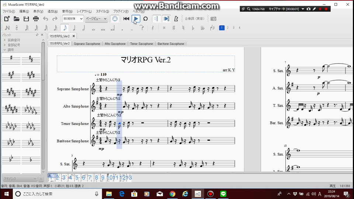This screenshot has height=199, width=354.
Task: Open Chrome from the taskbar
Action: pos(173,194)
